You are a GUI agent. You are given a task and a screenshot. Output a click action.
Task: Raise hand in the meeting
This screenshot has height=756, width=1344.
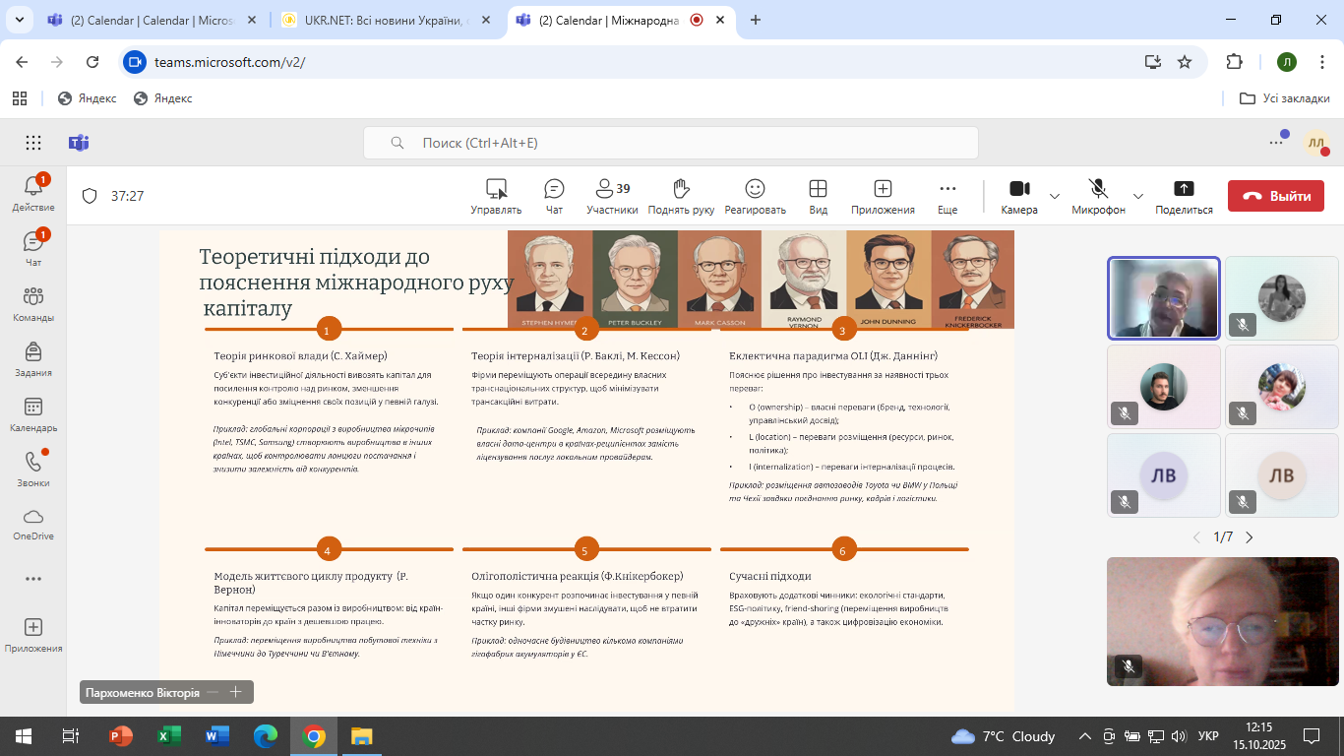click(681, 195)
